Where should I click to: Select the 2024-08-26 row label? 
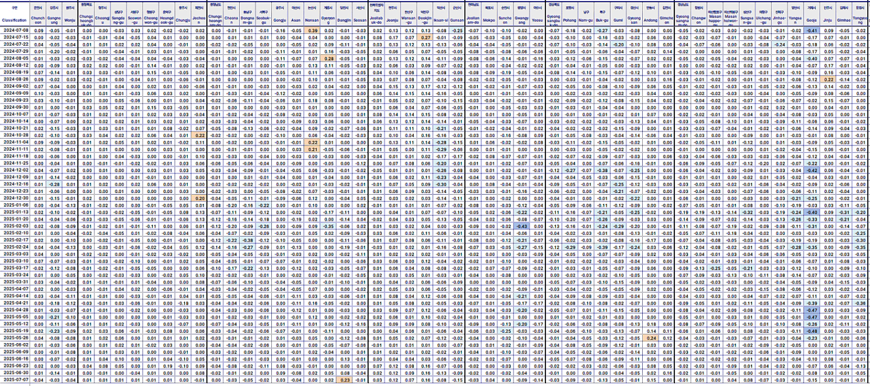click(x=14, y=79)
